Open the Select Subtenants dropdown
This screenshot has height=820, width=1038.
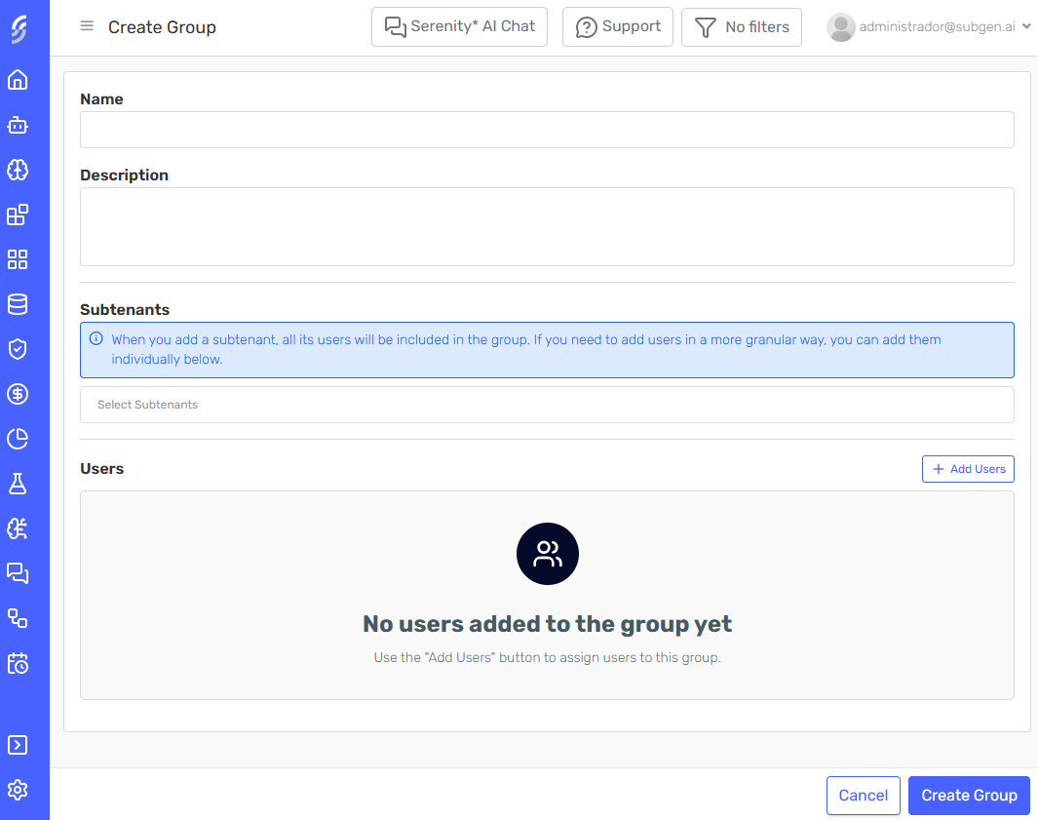(x=547, y=404)
